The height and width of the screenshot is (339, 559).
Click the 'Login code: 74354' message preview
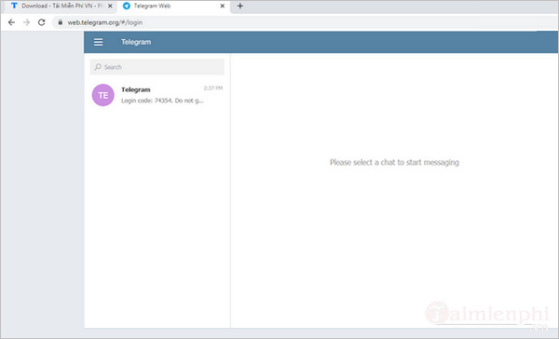coord(162,101)
